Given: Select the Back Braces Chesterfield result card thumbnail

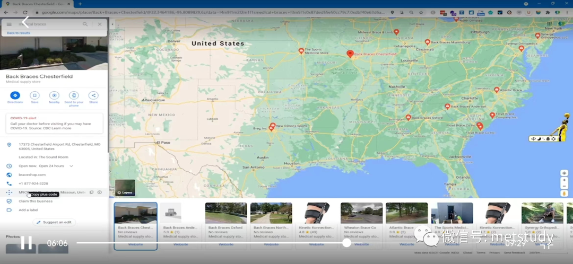Looking at the screenshot, I should click(136, 213).
